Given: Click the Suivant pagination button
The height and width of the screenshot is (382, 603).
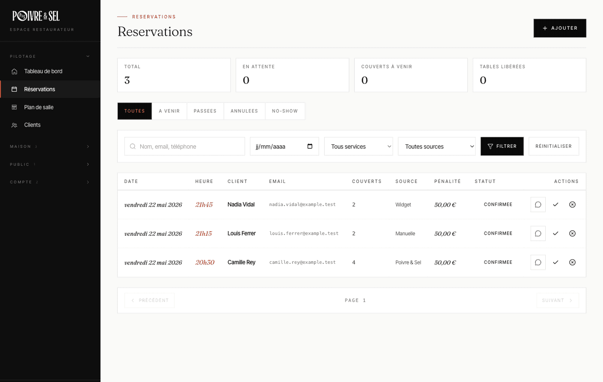Looking at the screenshot, I should coord(558,301).
